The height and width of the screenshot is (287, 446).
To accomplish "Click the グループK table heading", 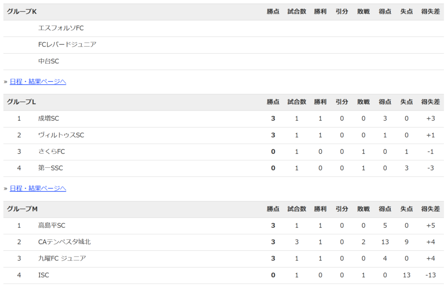I will click(22, 12).
